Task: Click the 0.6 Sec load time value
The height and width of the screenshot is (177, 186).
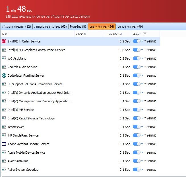Action: 125,50
